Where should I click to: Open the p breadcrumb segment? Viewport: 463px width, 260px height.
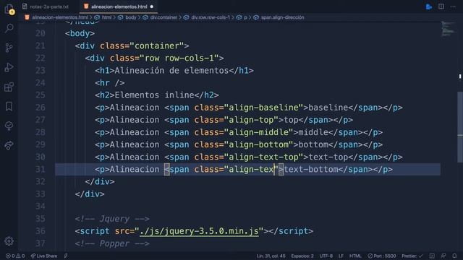coord(245,17)
